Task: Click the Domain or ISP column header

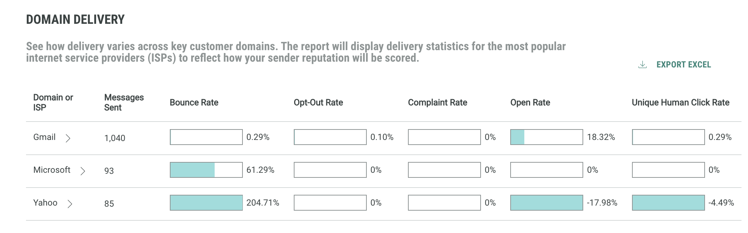Action: 53,102
